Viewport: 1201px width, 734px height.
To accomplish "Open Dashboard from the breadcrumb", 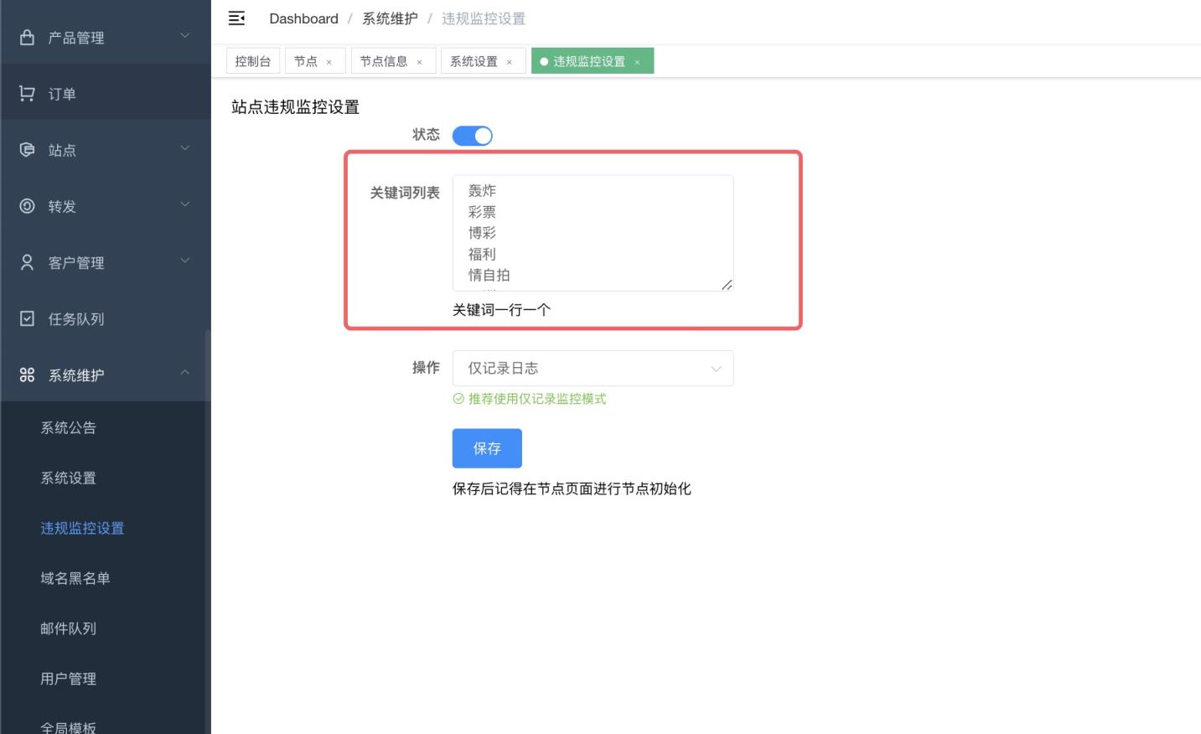I will (303, 18).
